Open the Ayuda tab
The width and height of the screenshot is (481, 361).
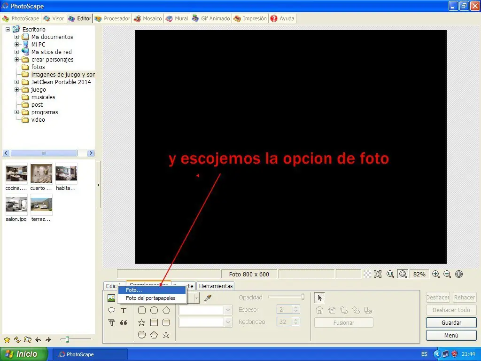point(282,18)
